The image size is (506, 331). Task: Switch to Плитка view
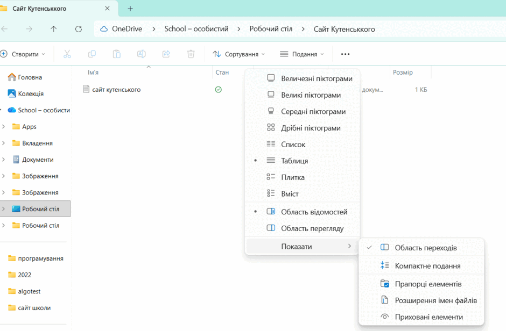(x=303, y=177)
